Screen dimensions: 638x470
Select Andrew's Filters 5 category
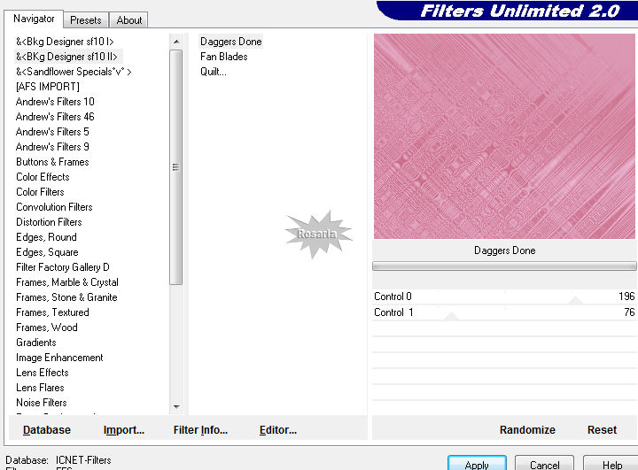tap(52, 132)
